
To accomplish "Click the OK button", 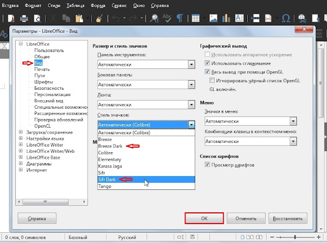I will click(x=204, y=218).
